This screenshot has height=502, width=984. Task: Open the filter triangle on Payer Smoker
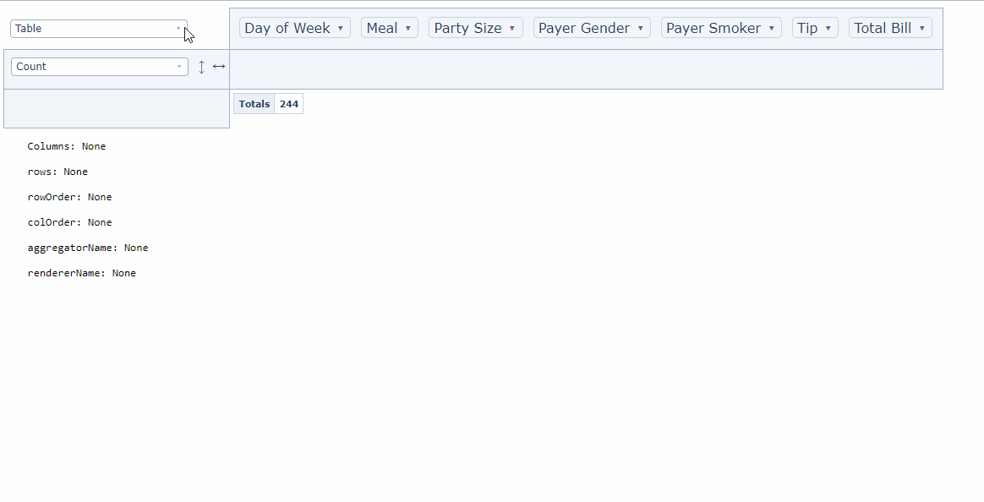point(772,27)
